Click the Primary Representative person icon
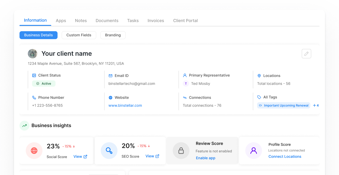Viewport: 339px width, 175px height. pyautogui.click(x=185, y=75)
